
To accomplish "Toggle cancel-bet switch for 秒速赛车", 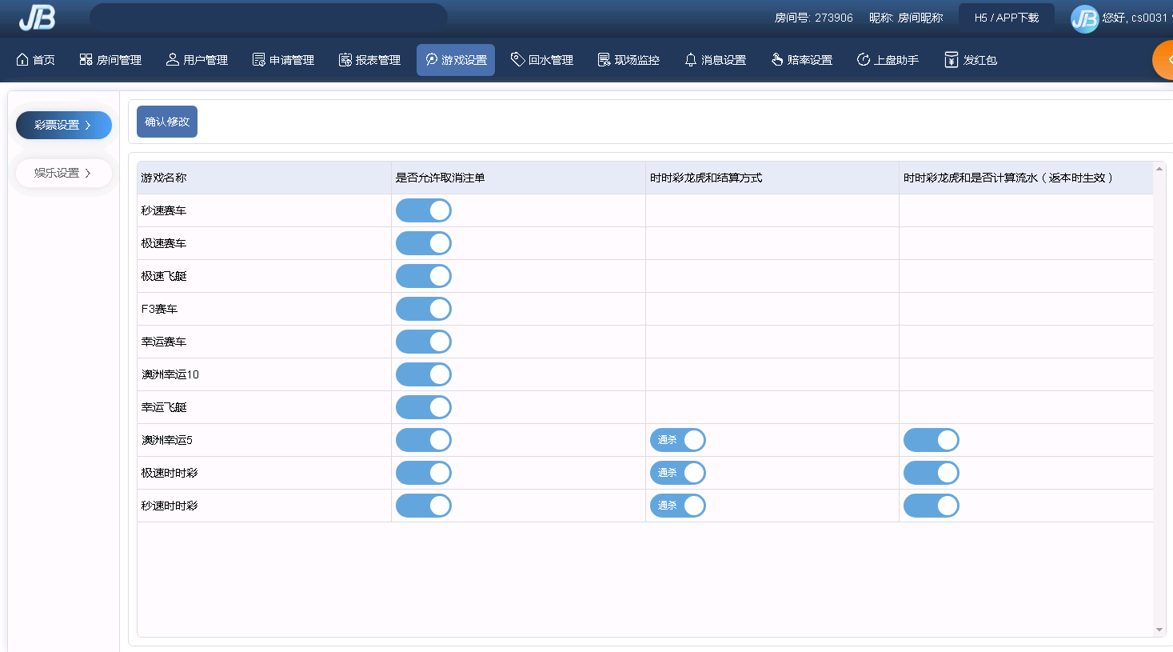I will pyautogui.click(x=424, y=210).
